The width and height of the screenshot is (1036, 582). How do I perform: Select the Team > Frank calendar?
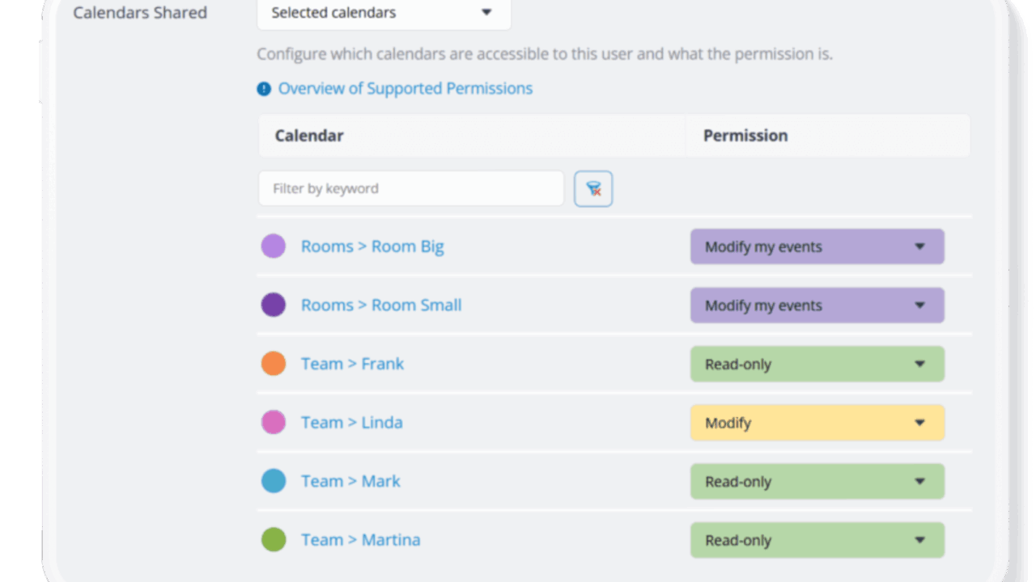click(x=352, y=364)
